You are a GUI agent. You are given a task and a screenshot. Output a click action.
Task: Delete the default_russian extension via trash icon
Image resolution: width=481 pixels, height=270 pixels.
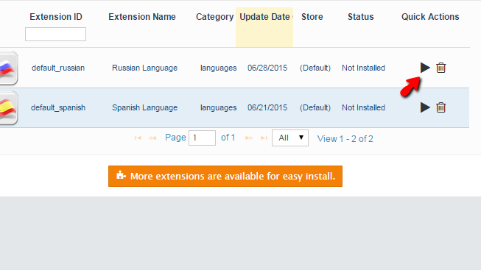coord(440,68)
